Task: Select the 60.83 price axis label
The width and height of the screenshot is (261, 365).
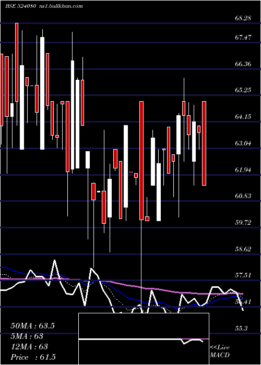Action: coord(243,196)
